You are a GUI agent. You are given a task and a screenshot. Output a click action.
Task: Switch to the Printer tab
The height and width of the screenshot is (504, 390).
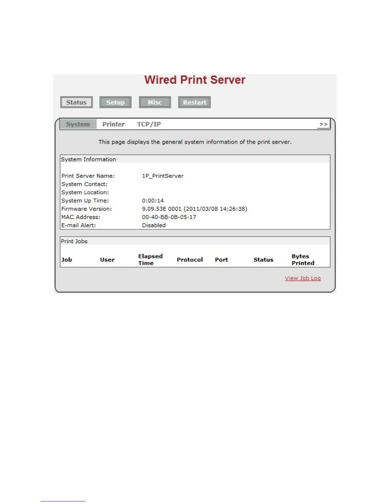[x=113, y=124]
